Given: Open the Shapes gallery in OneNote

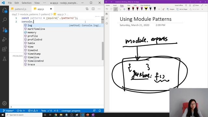Looking at the screenshot, I should tap(171, 9).
